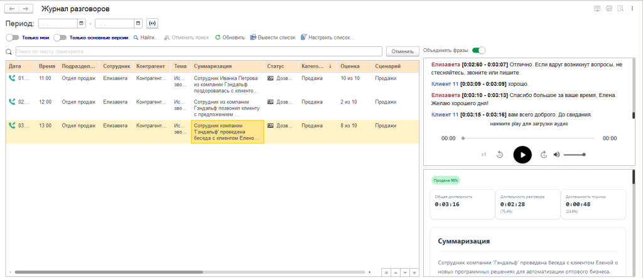Move up one row with list arrow
This screenshot has width=643, height=278.
396,272
